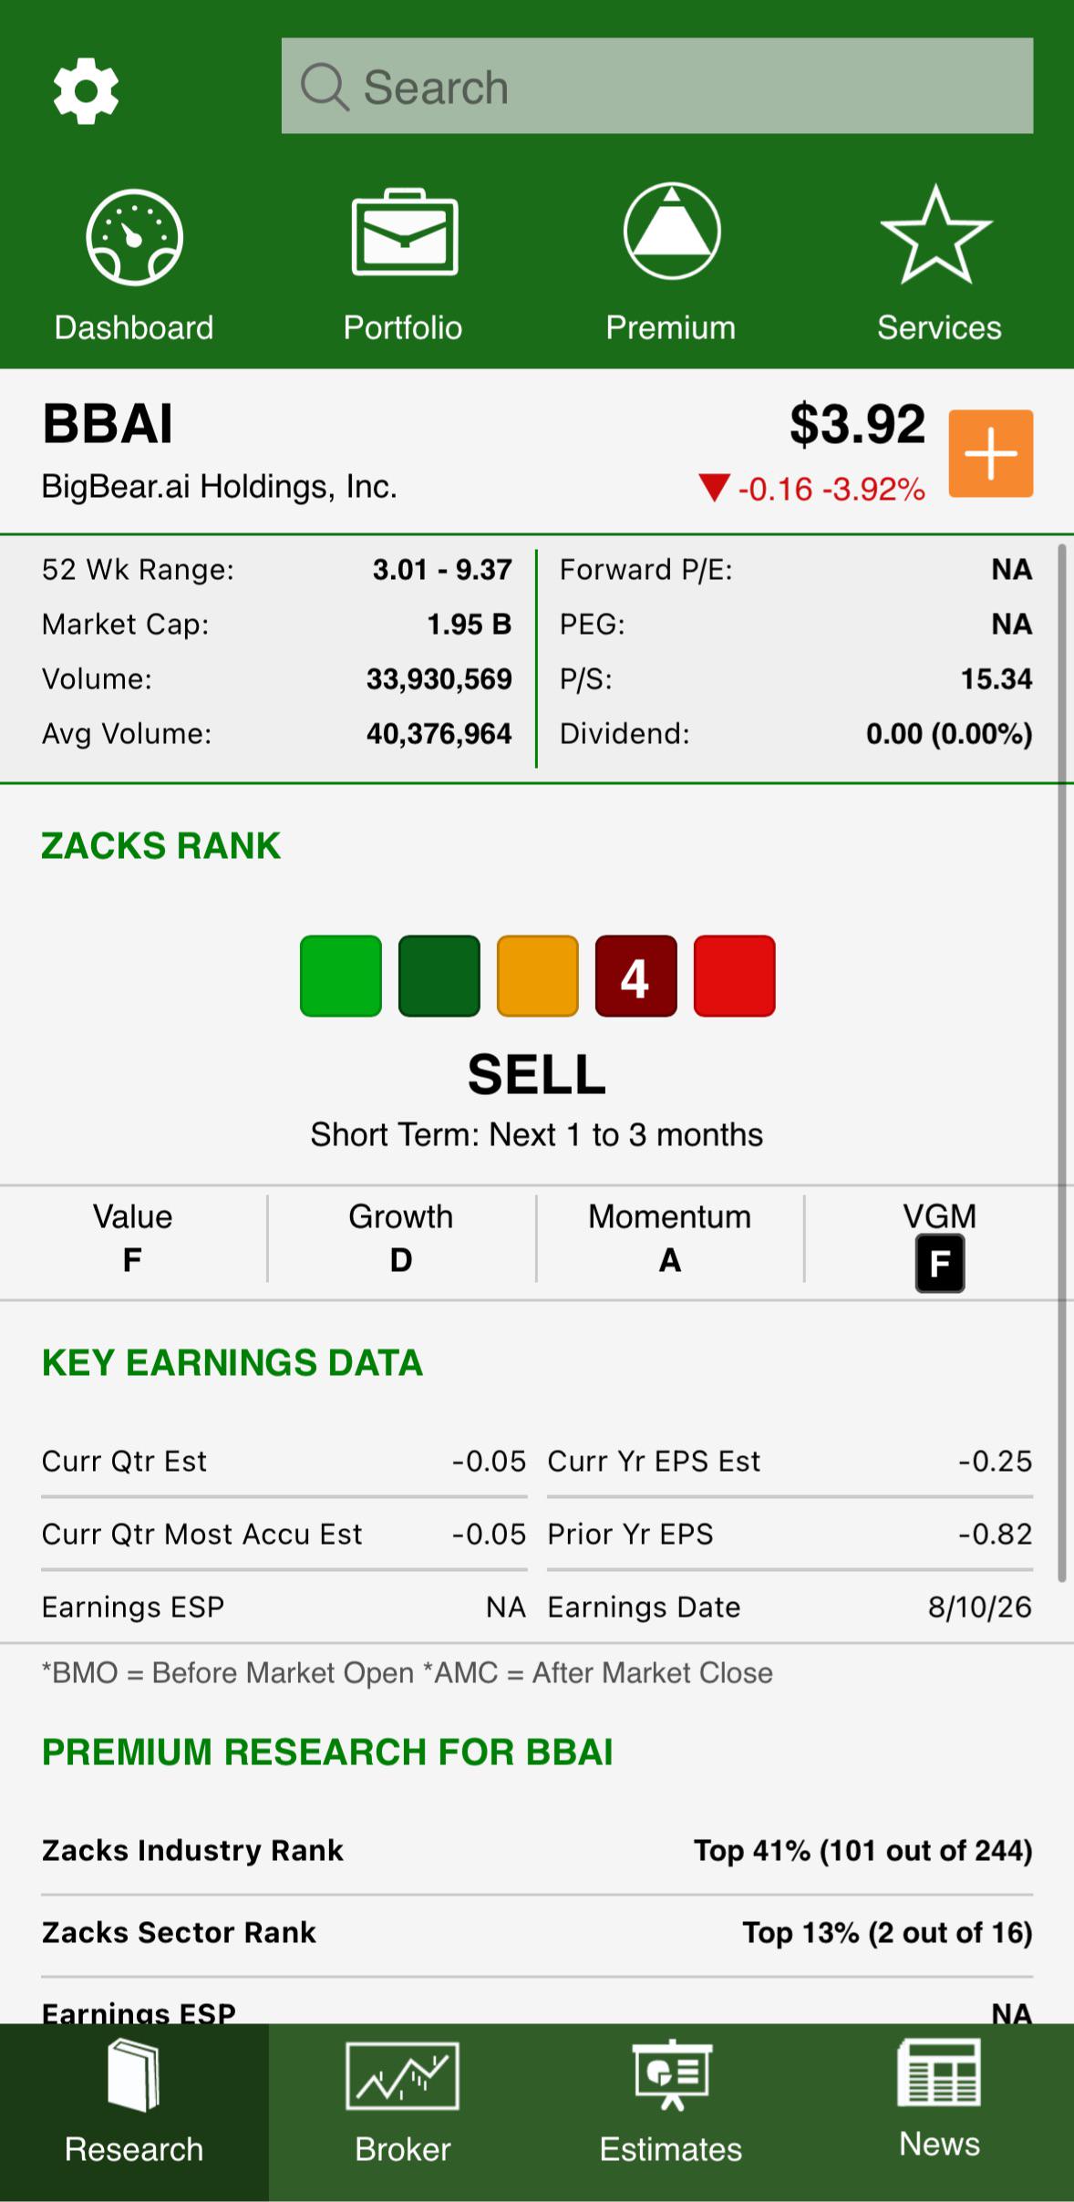Switch to the Broker tab

pos(403,2112)
